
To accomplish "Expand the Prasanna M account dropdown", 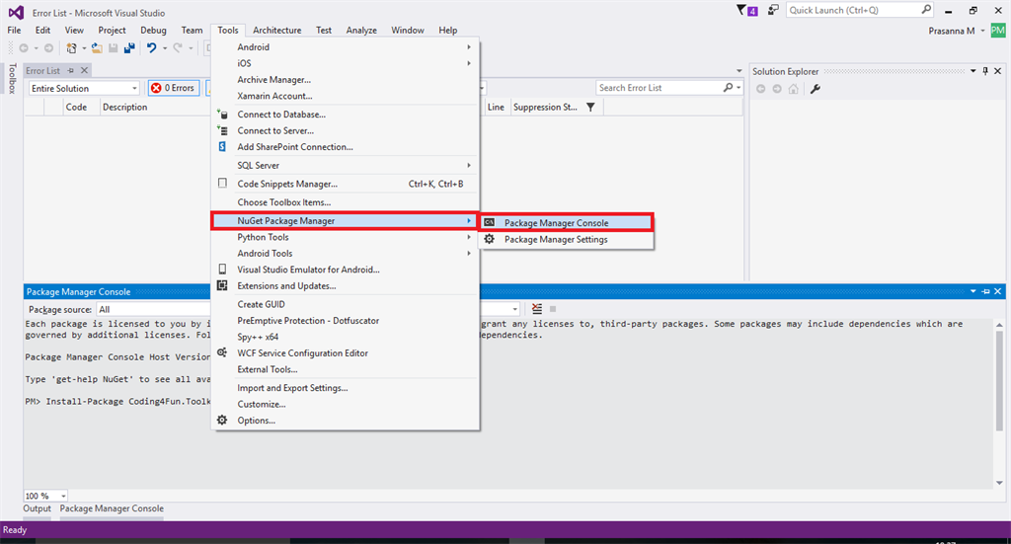I will [982, 31].
